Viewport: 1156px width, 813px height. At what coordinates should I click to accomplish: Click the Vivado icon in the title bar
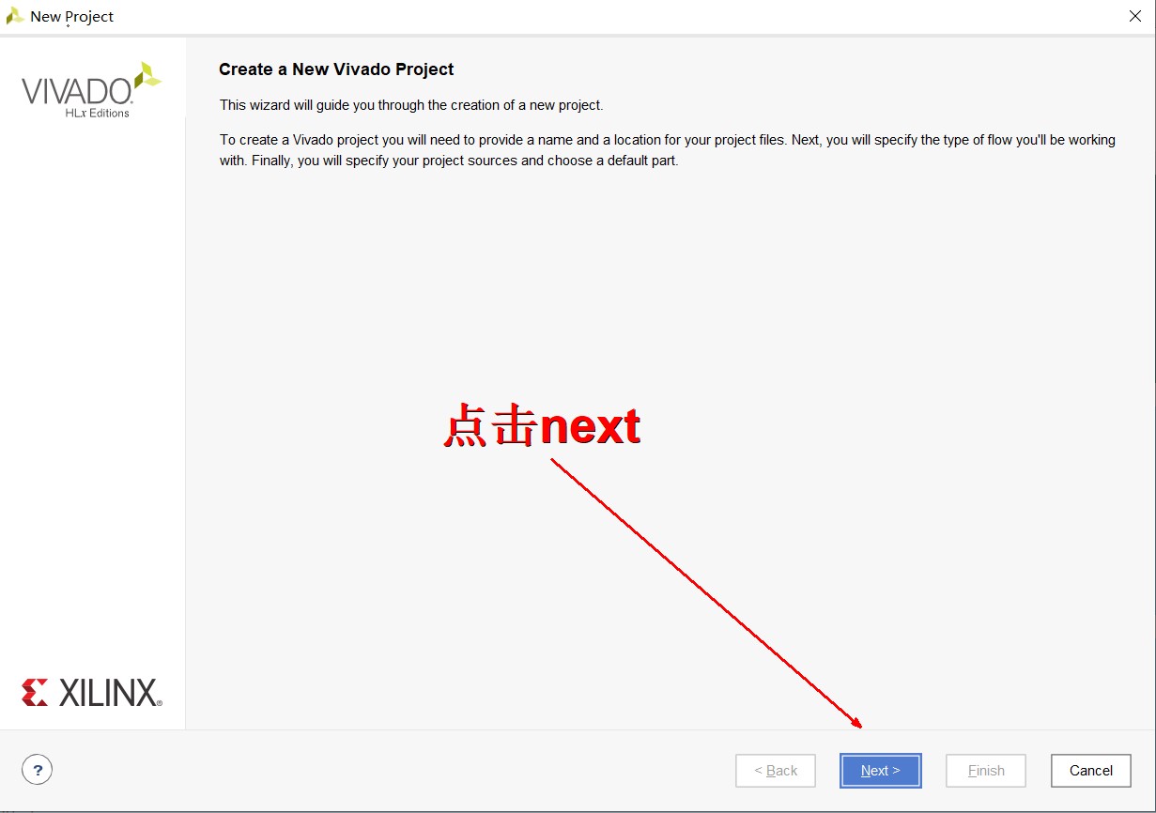pyautogui.click(x=15, y=16)
